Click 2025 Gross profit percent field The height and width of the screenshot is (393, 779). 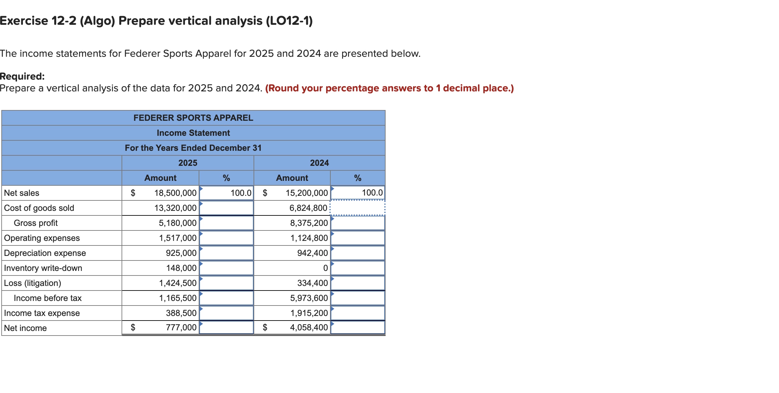pos(226,223)
